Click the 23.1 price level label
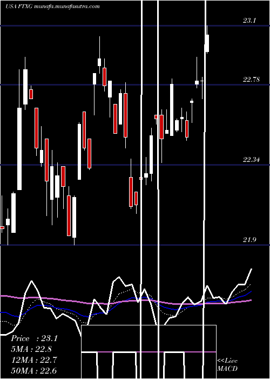This screenshot has width=270, height=379. click(249, 21)
